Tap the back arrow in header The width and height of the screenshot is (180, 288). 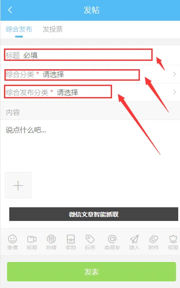click(x=10, y=10)
